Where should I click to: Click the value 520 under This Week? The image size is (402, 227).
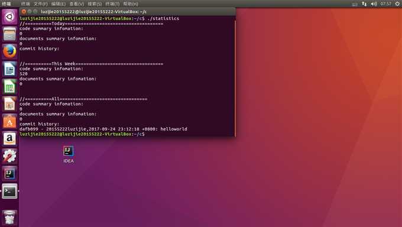[24, 74]
